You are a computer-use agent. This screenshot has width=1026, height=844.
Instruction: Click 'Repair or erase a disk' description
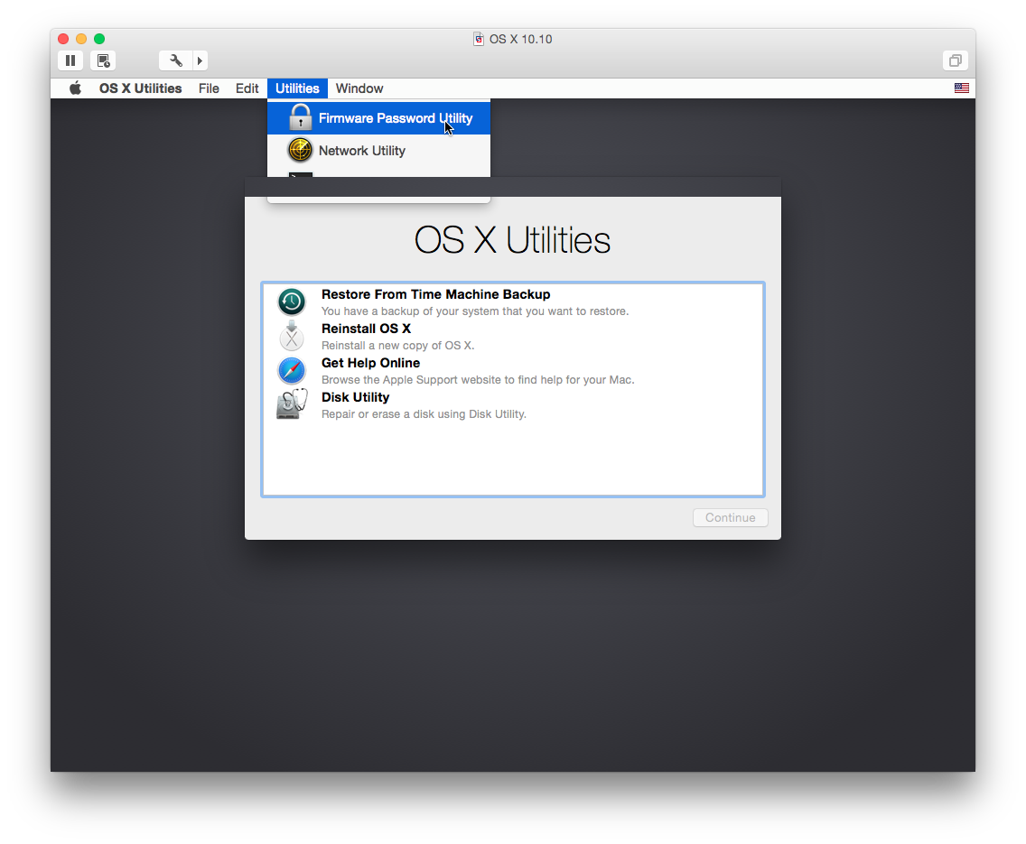[x=424, y=413]
